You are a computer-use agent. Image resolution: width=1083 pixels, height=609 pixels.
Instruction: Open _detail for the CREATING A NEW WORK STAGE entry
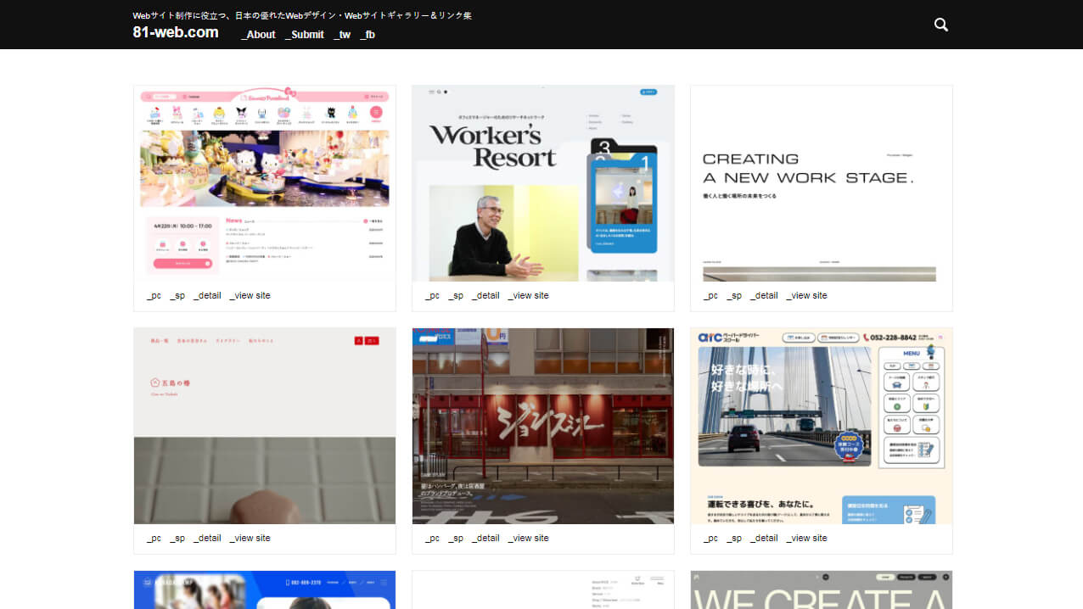[x=764, y=295]
